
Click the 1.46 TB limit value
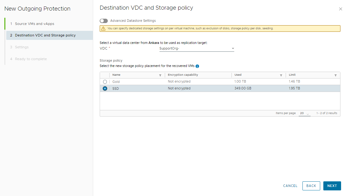tap(294, 82)
